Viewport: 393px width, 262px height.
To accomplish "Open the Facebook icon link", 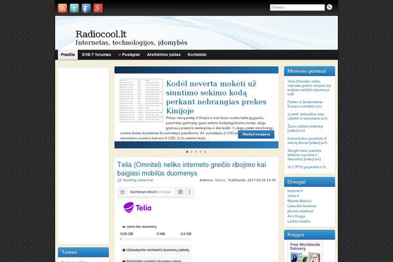I will tap(86, 9).
